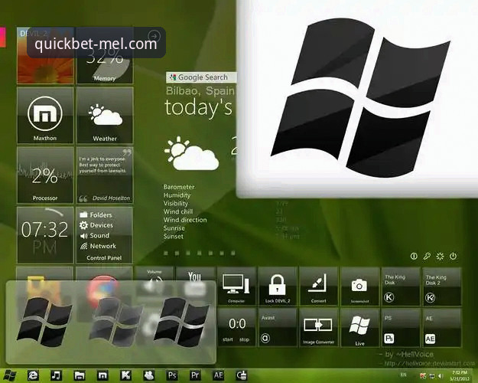Open the Image Converter tile
478x383 pixels.
319,327
